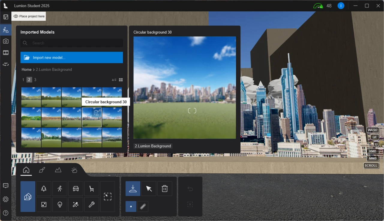Open the Weather sun-cloud tab

coord(74,170)
